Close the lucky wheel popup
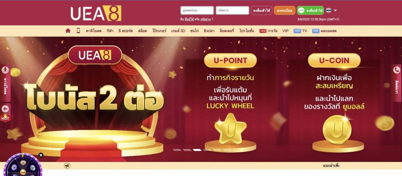Viewport: 402px width, 176px height. [41, 155]
